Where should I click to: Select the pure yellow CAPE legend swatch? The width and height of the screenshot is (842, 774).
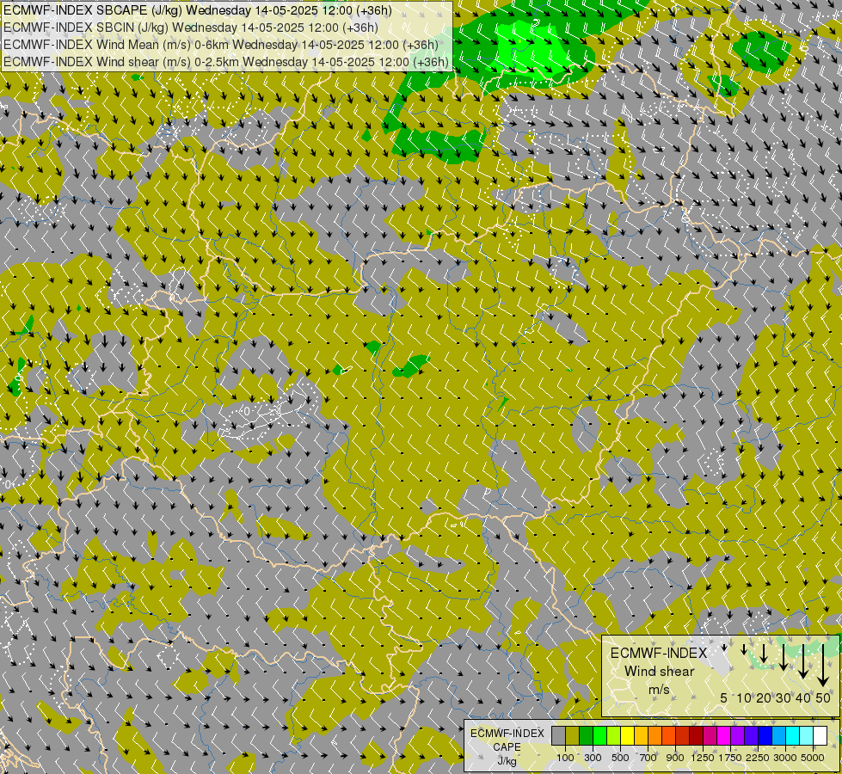(628, 736)
